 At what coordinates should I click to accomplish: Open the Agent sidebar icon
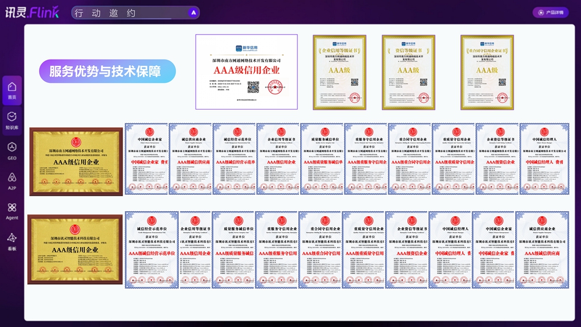(x=12, y=211)
